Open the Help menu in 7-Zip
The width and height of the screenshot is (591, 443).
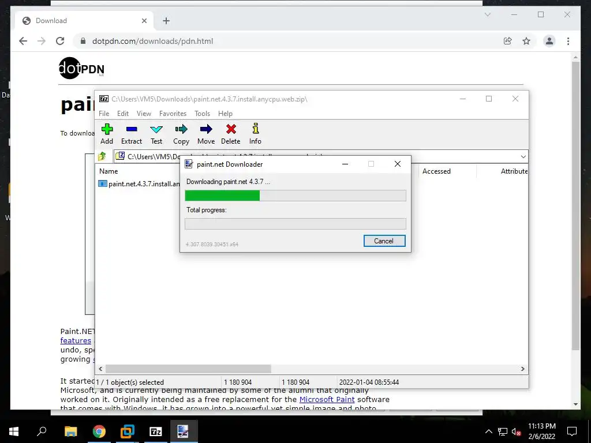pos(225,114)
